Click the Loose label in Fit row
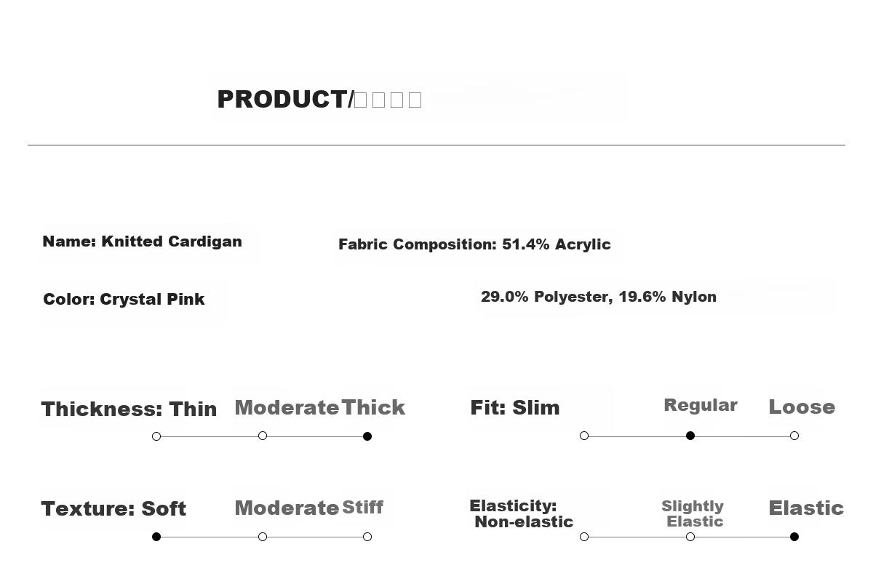 tap(802, 407)
